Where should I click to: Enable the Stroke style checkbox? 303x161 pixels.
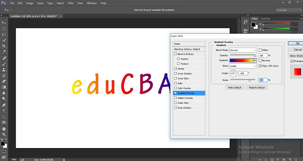coord(176,68)
